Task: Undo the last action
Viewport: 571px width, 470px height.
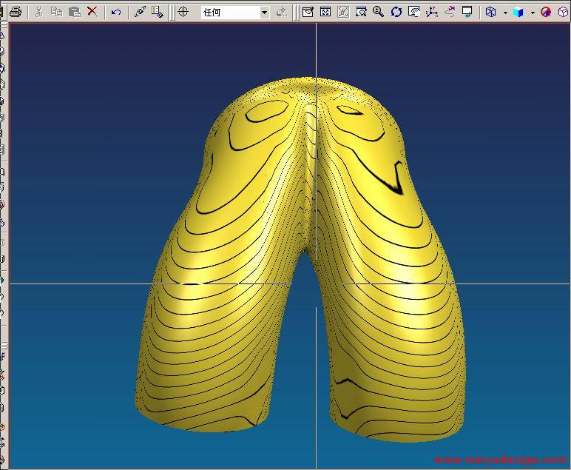Action: (x=116, y=12)
